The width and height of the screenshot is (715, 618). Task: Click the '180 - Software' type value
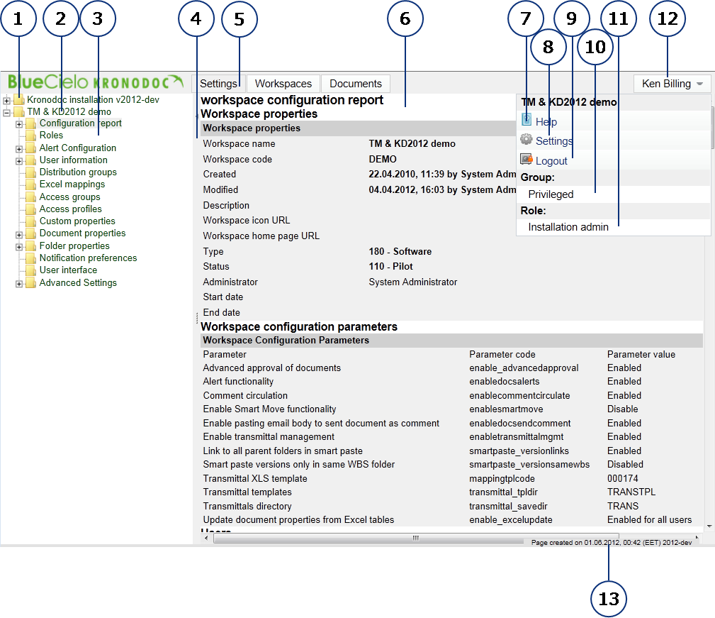[400, 251]
